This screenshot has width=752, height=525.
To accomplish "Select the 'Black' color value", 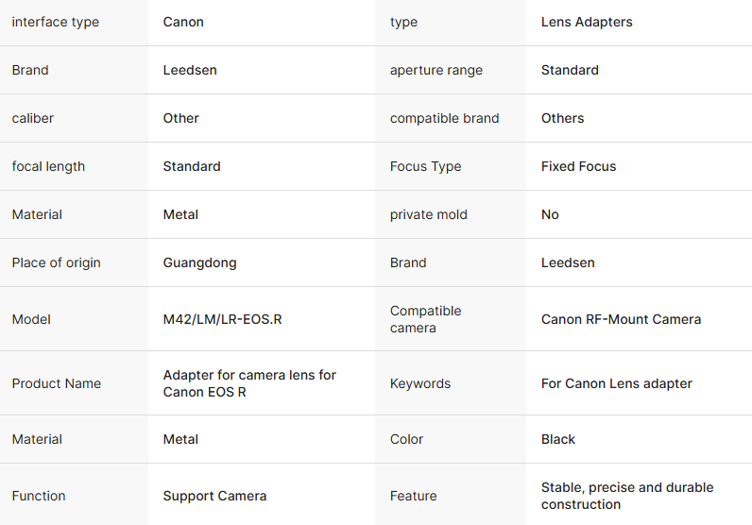I will click(x=558, y=439).
